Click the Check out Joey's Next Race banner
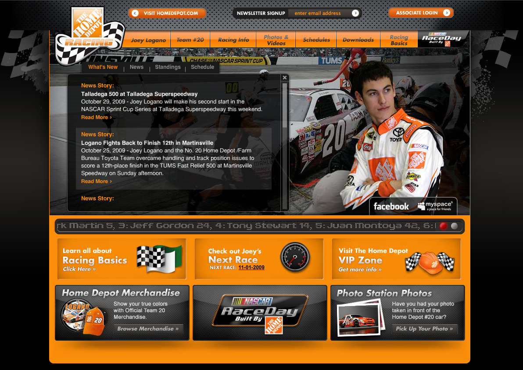The height and width of the screenshot is (370, 523). coord(259,259)
